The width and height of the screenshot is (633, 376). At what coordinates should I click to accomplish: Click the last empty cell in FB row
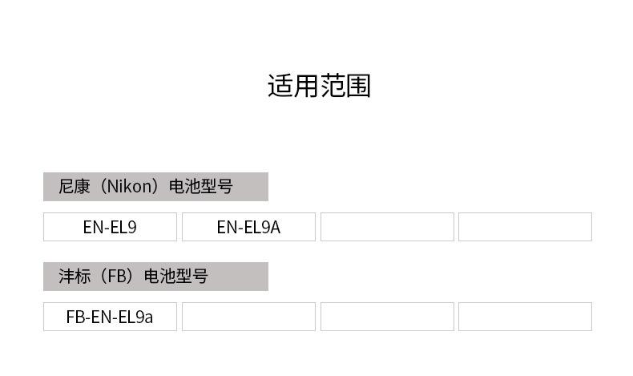click(525, 317)
